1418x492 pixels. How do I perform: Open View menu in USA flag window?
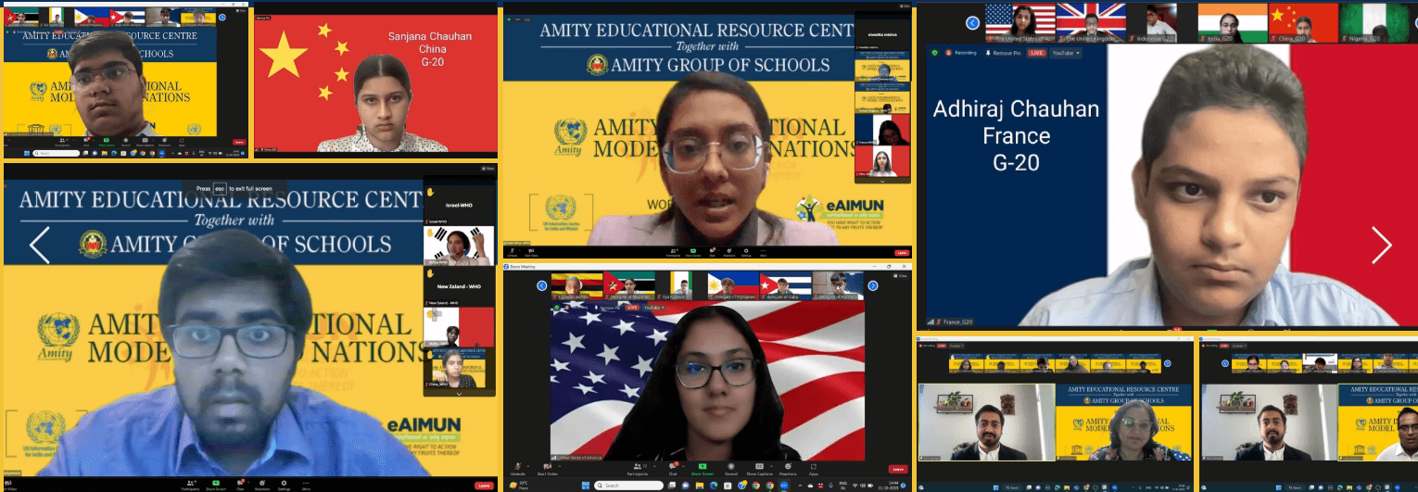[901, 275]
